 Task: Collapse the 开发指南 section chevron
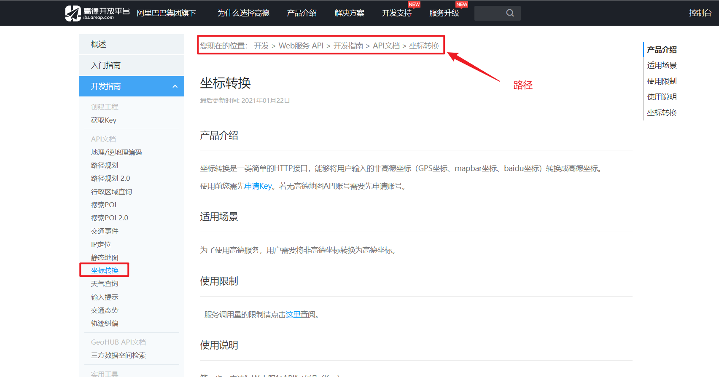175,86
